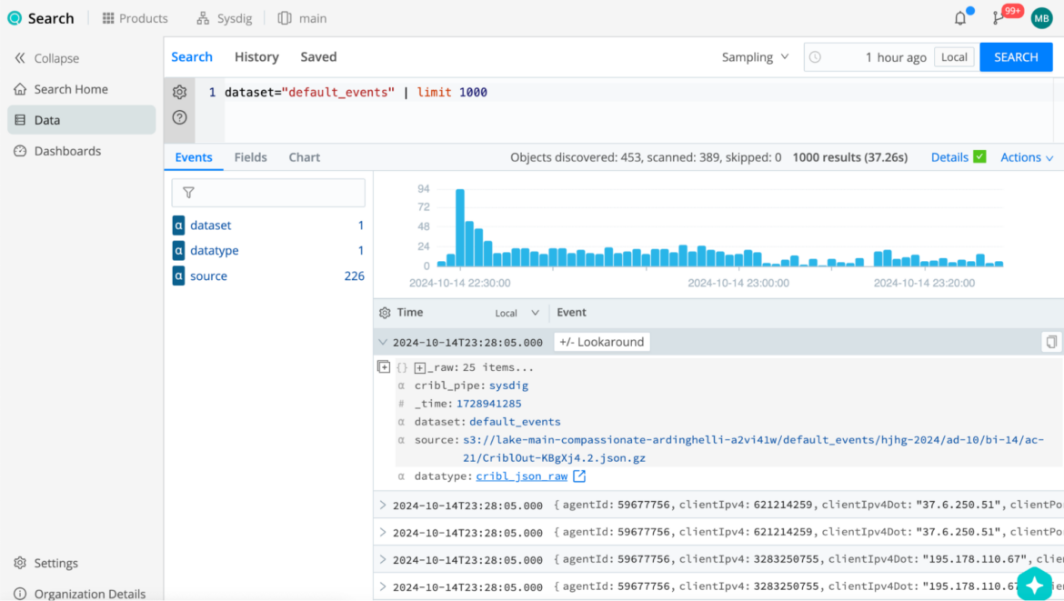Click the '1000 results (37.26s)' status text
This screenshot has width=1064, height=601.
pos(849,157)
